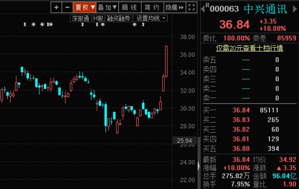Viewport: 299px width, 189px height.
Task: Go to next stock arrow
Action: click(295, 9)
